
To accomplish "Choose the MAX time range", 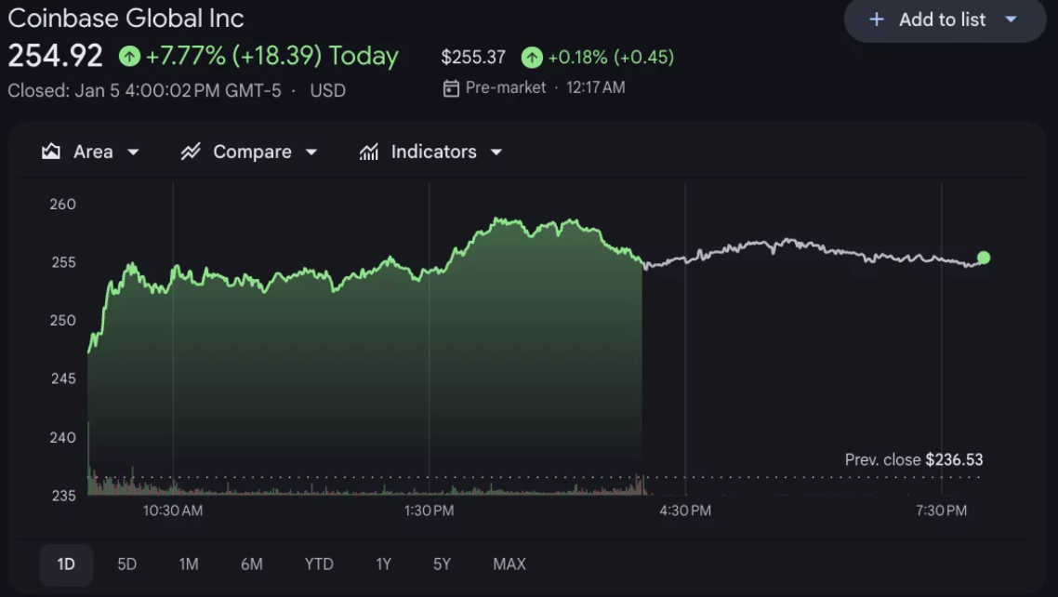I will (509, 564).
